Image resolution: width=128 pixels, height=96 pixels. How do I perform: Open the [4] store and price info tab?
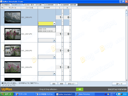pos(68,5)
